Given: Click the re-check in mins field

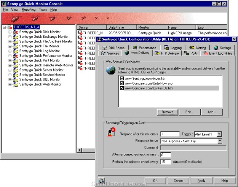Looking at the screenshot, I should click(x=166, y=155).
